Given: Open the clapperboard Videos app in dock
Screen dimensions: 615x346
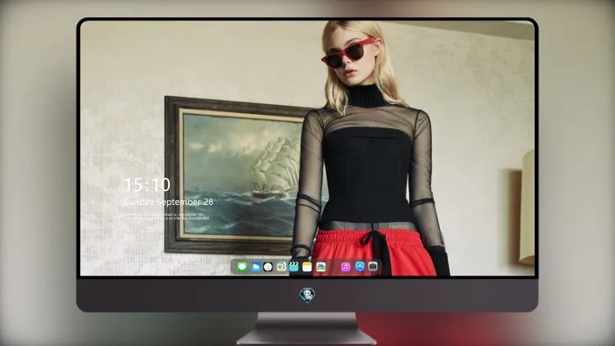Looking at the screenshot, I should click(x=294, y=267).
